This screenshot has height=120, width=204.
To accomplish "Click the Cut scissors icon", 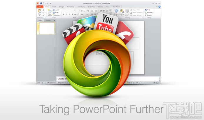I will pyautogui.click(x=43, y=10).
